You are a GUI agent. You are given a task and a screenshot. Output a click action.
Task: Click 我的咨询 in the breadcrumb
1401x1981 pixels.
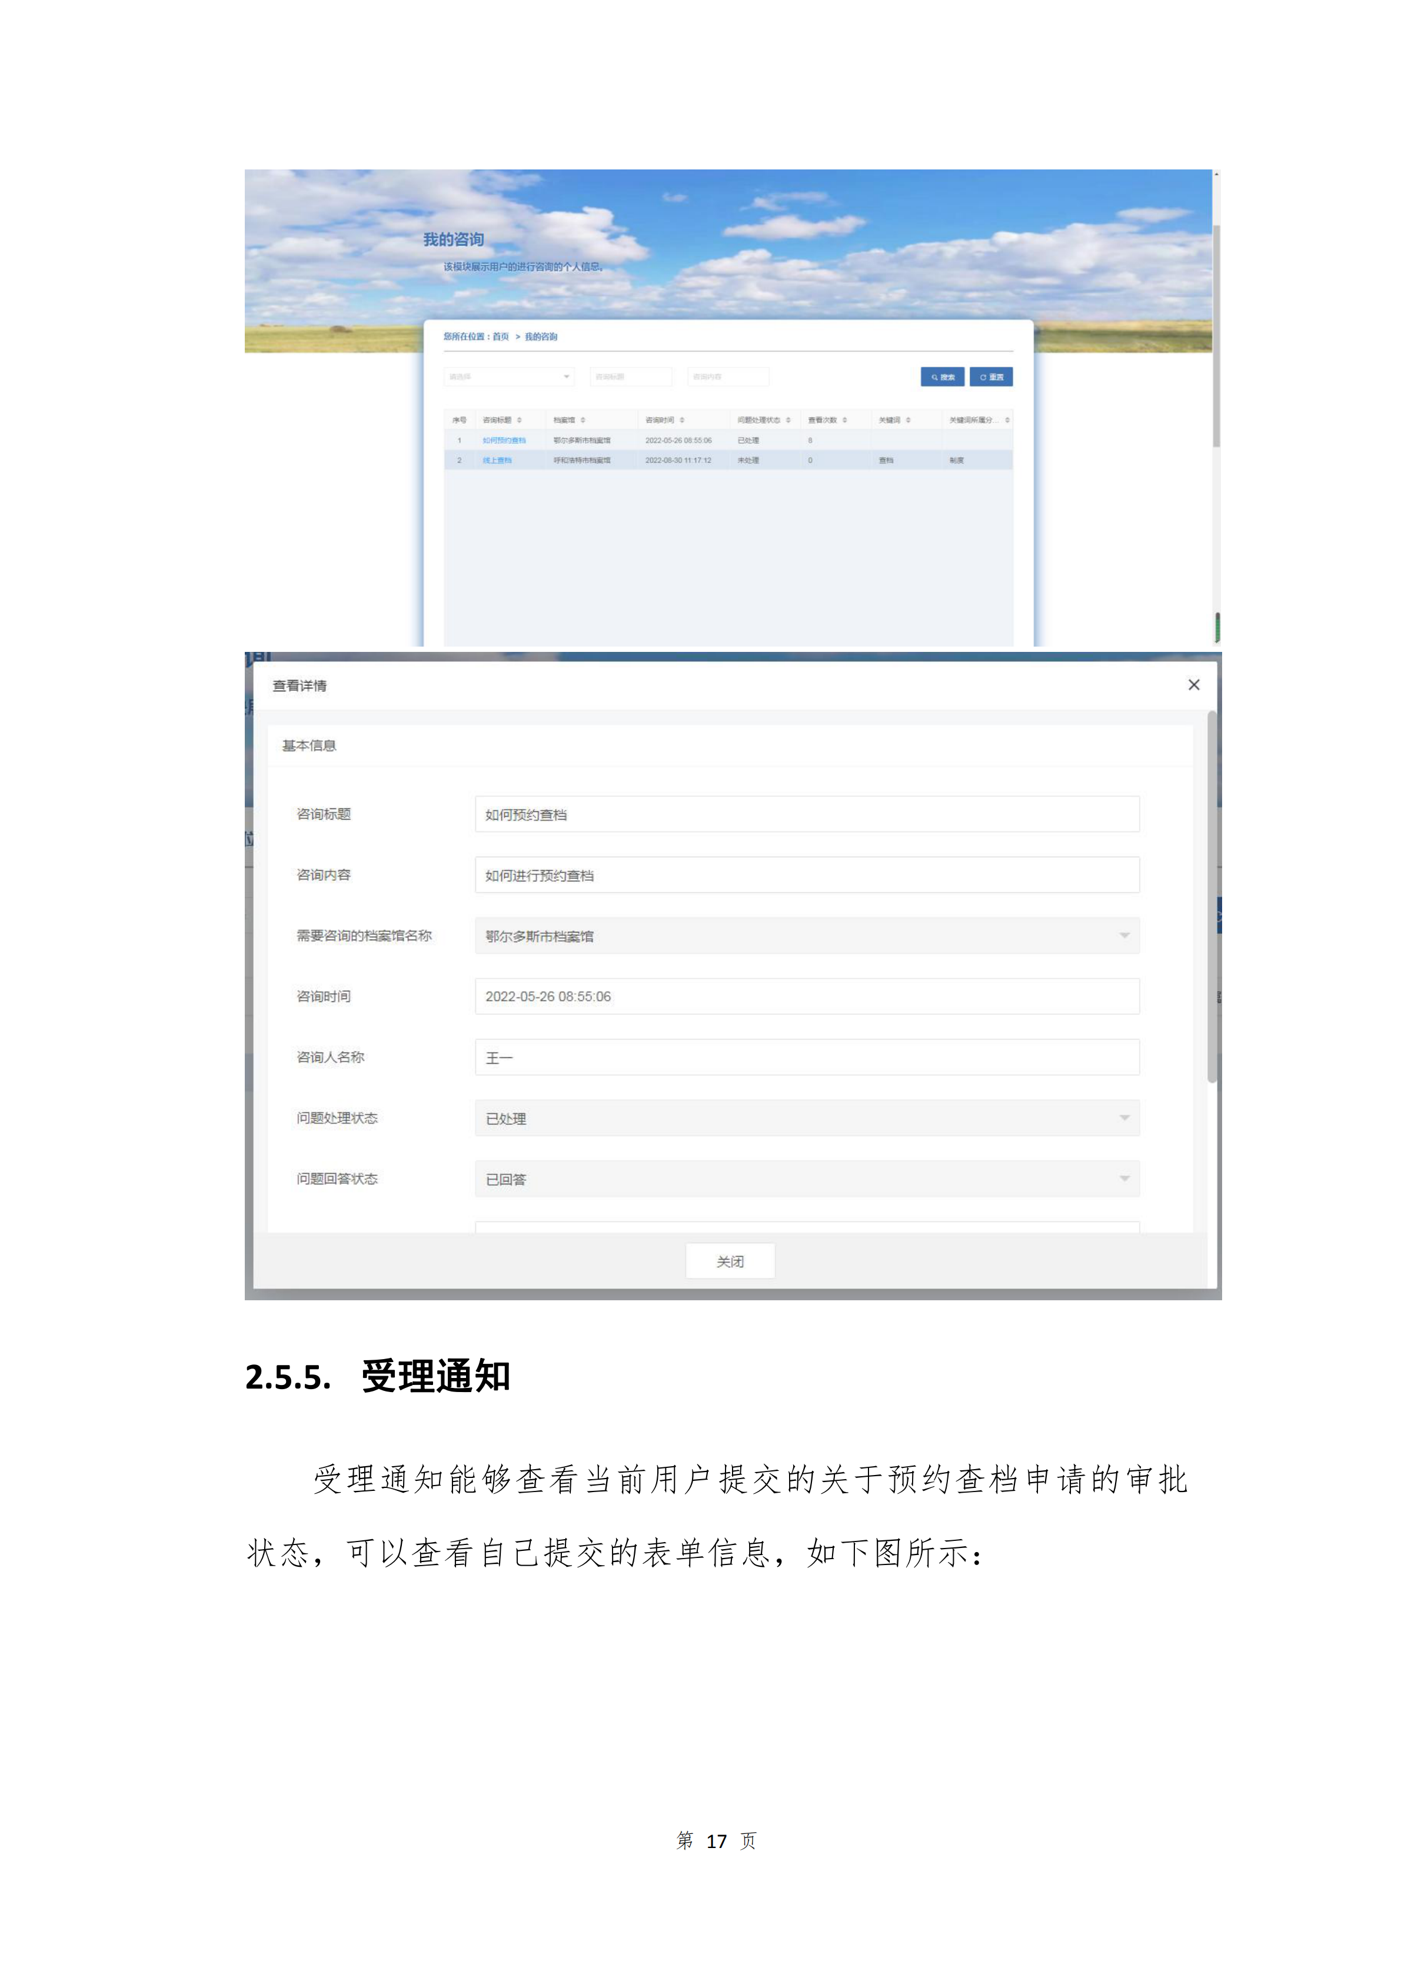pos(541,337)
